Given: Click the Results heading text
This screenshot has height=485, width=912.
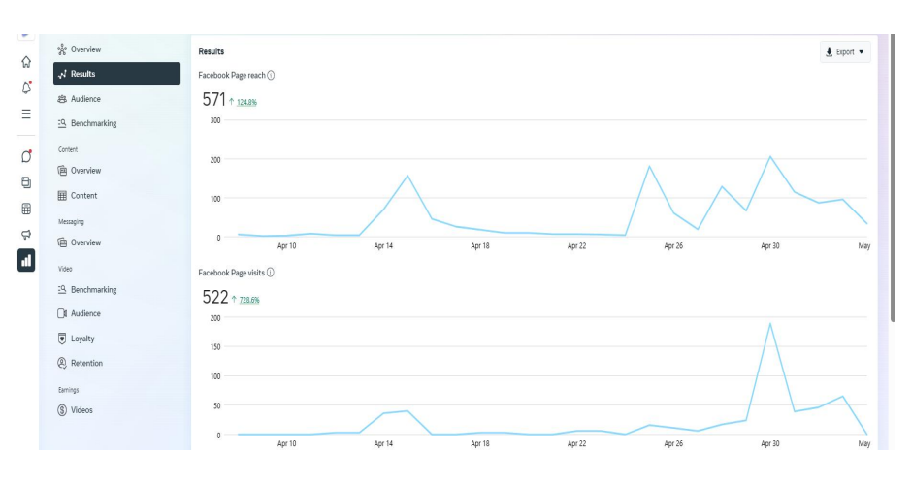Looking at the screenshot, I should coord(212,51).
